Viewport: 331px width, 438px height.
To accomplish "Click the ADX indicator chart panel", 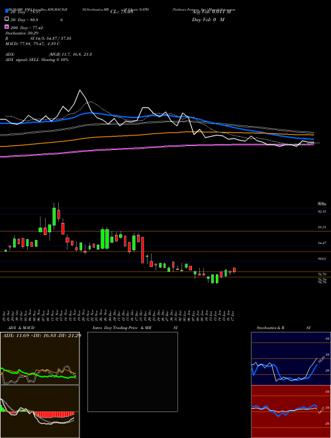I will point(40,358).
